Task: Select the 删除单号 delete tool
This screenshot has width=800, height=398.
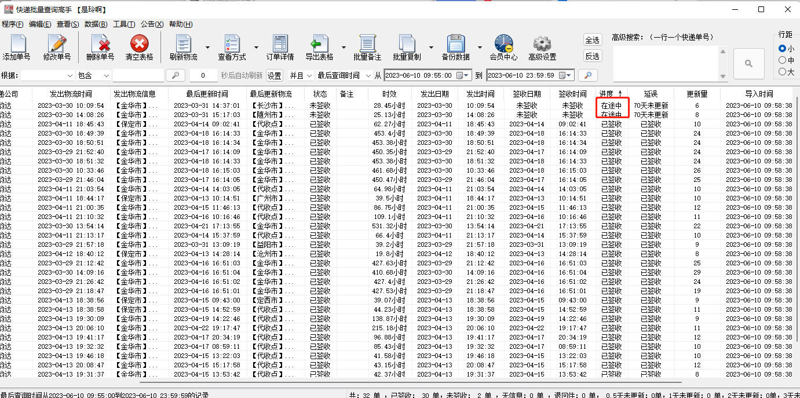Action: coord(100,46)
